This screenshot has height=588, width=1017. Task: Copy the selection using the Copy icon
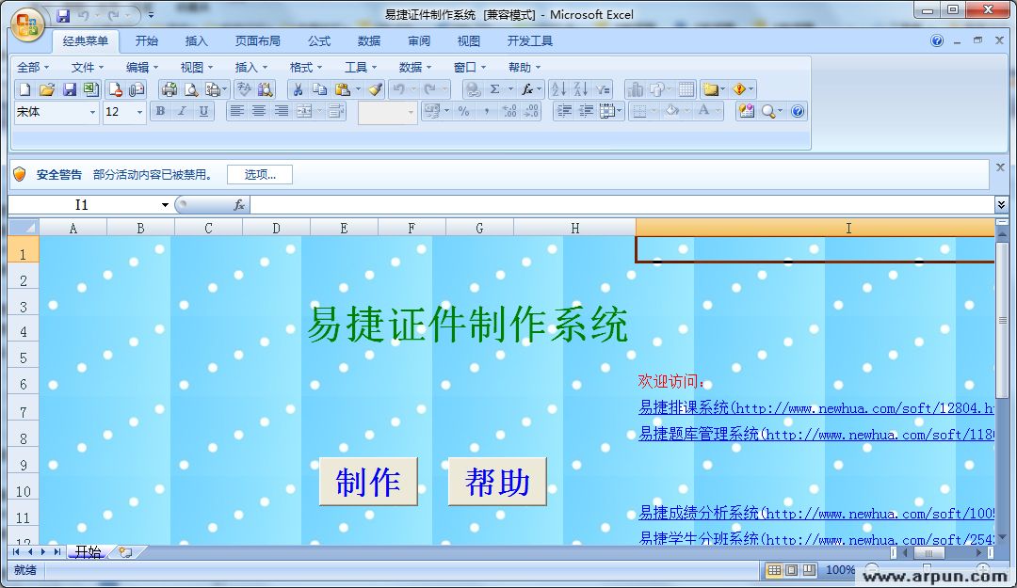click(x=318, y=88)
